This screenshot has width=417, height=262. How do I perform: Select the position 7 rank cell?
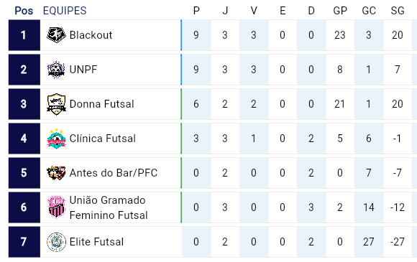(24, 242)
